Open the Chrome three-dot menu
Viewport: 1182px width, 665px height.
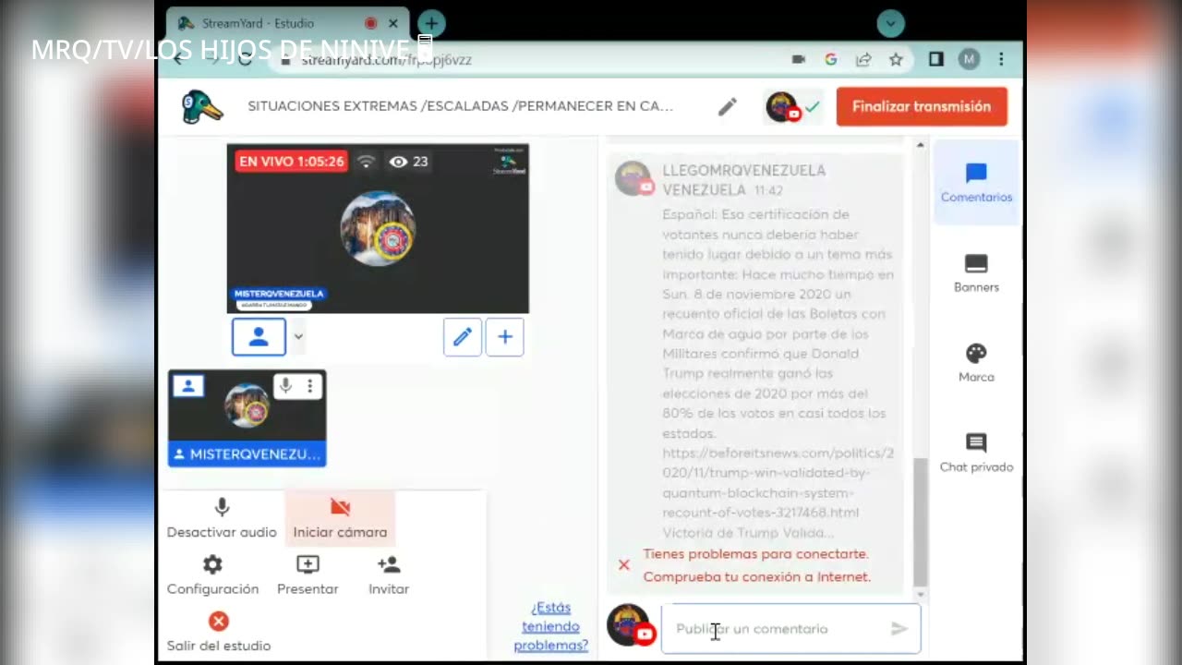pyautogui.click(x=1001, y=59)
